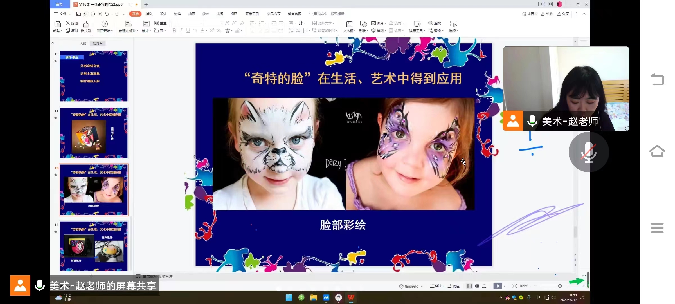This screenshot has height=304, width=675.
Task: Open the 动画 ribbon tab
Action: [192, 14]
